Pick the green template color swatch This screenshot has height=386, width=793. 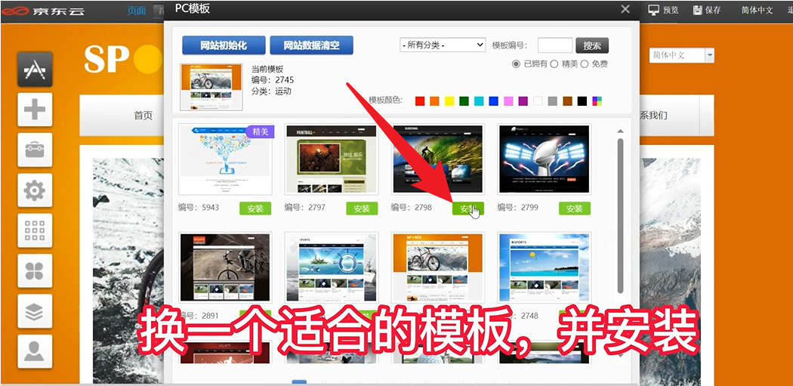click(x=464, y=101)
